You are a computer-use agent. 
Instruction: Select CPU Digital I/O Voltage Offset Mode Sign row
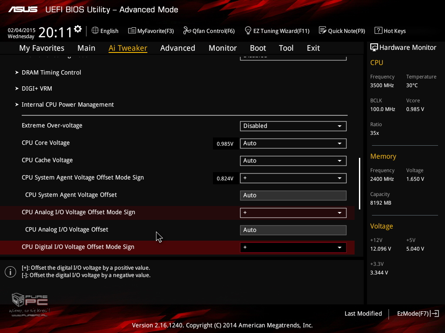tap(177, 247)
